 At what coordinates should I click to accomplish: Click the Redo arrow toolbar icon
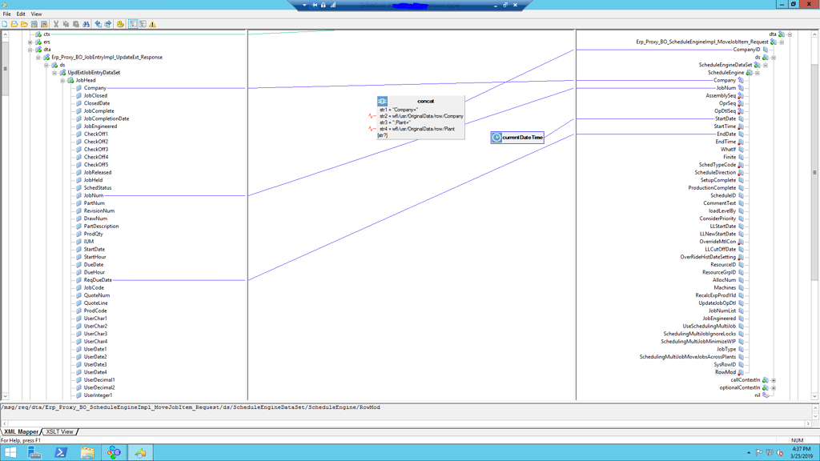tap(109, 25)
